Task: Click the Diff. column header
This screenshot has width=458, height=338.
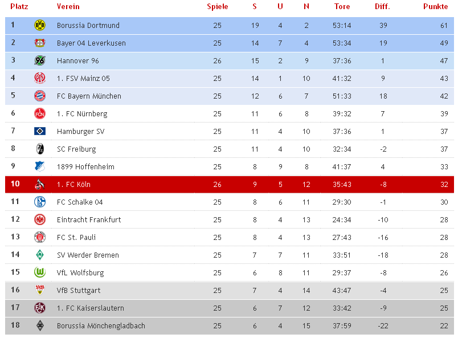Action: [x=382, y=6]
